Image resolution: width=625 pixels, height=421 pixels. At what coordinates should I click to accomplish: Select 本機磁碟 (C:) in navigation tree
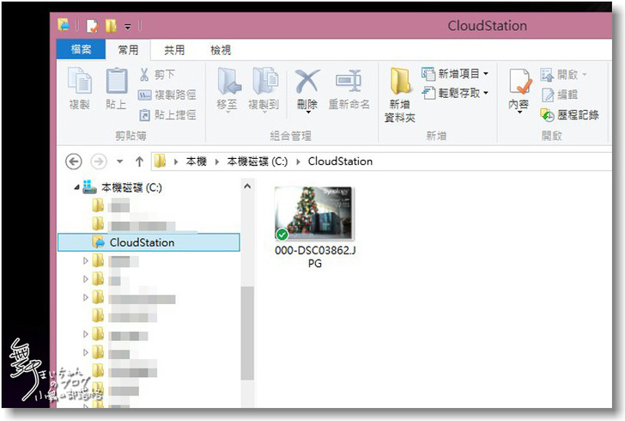click(x=131, y=187)
